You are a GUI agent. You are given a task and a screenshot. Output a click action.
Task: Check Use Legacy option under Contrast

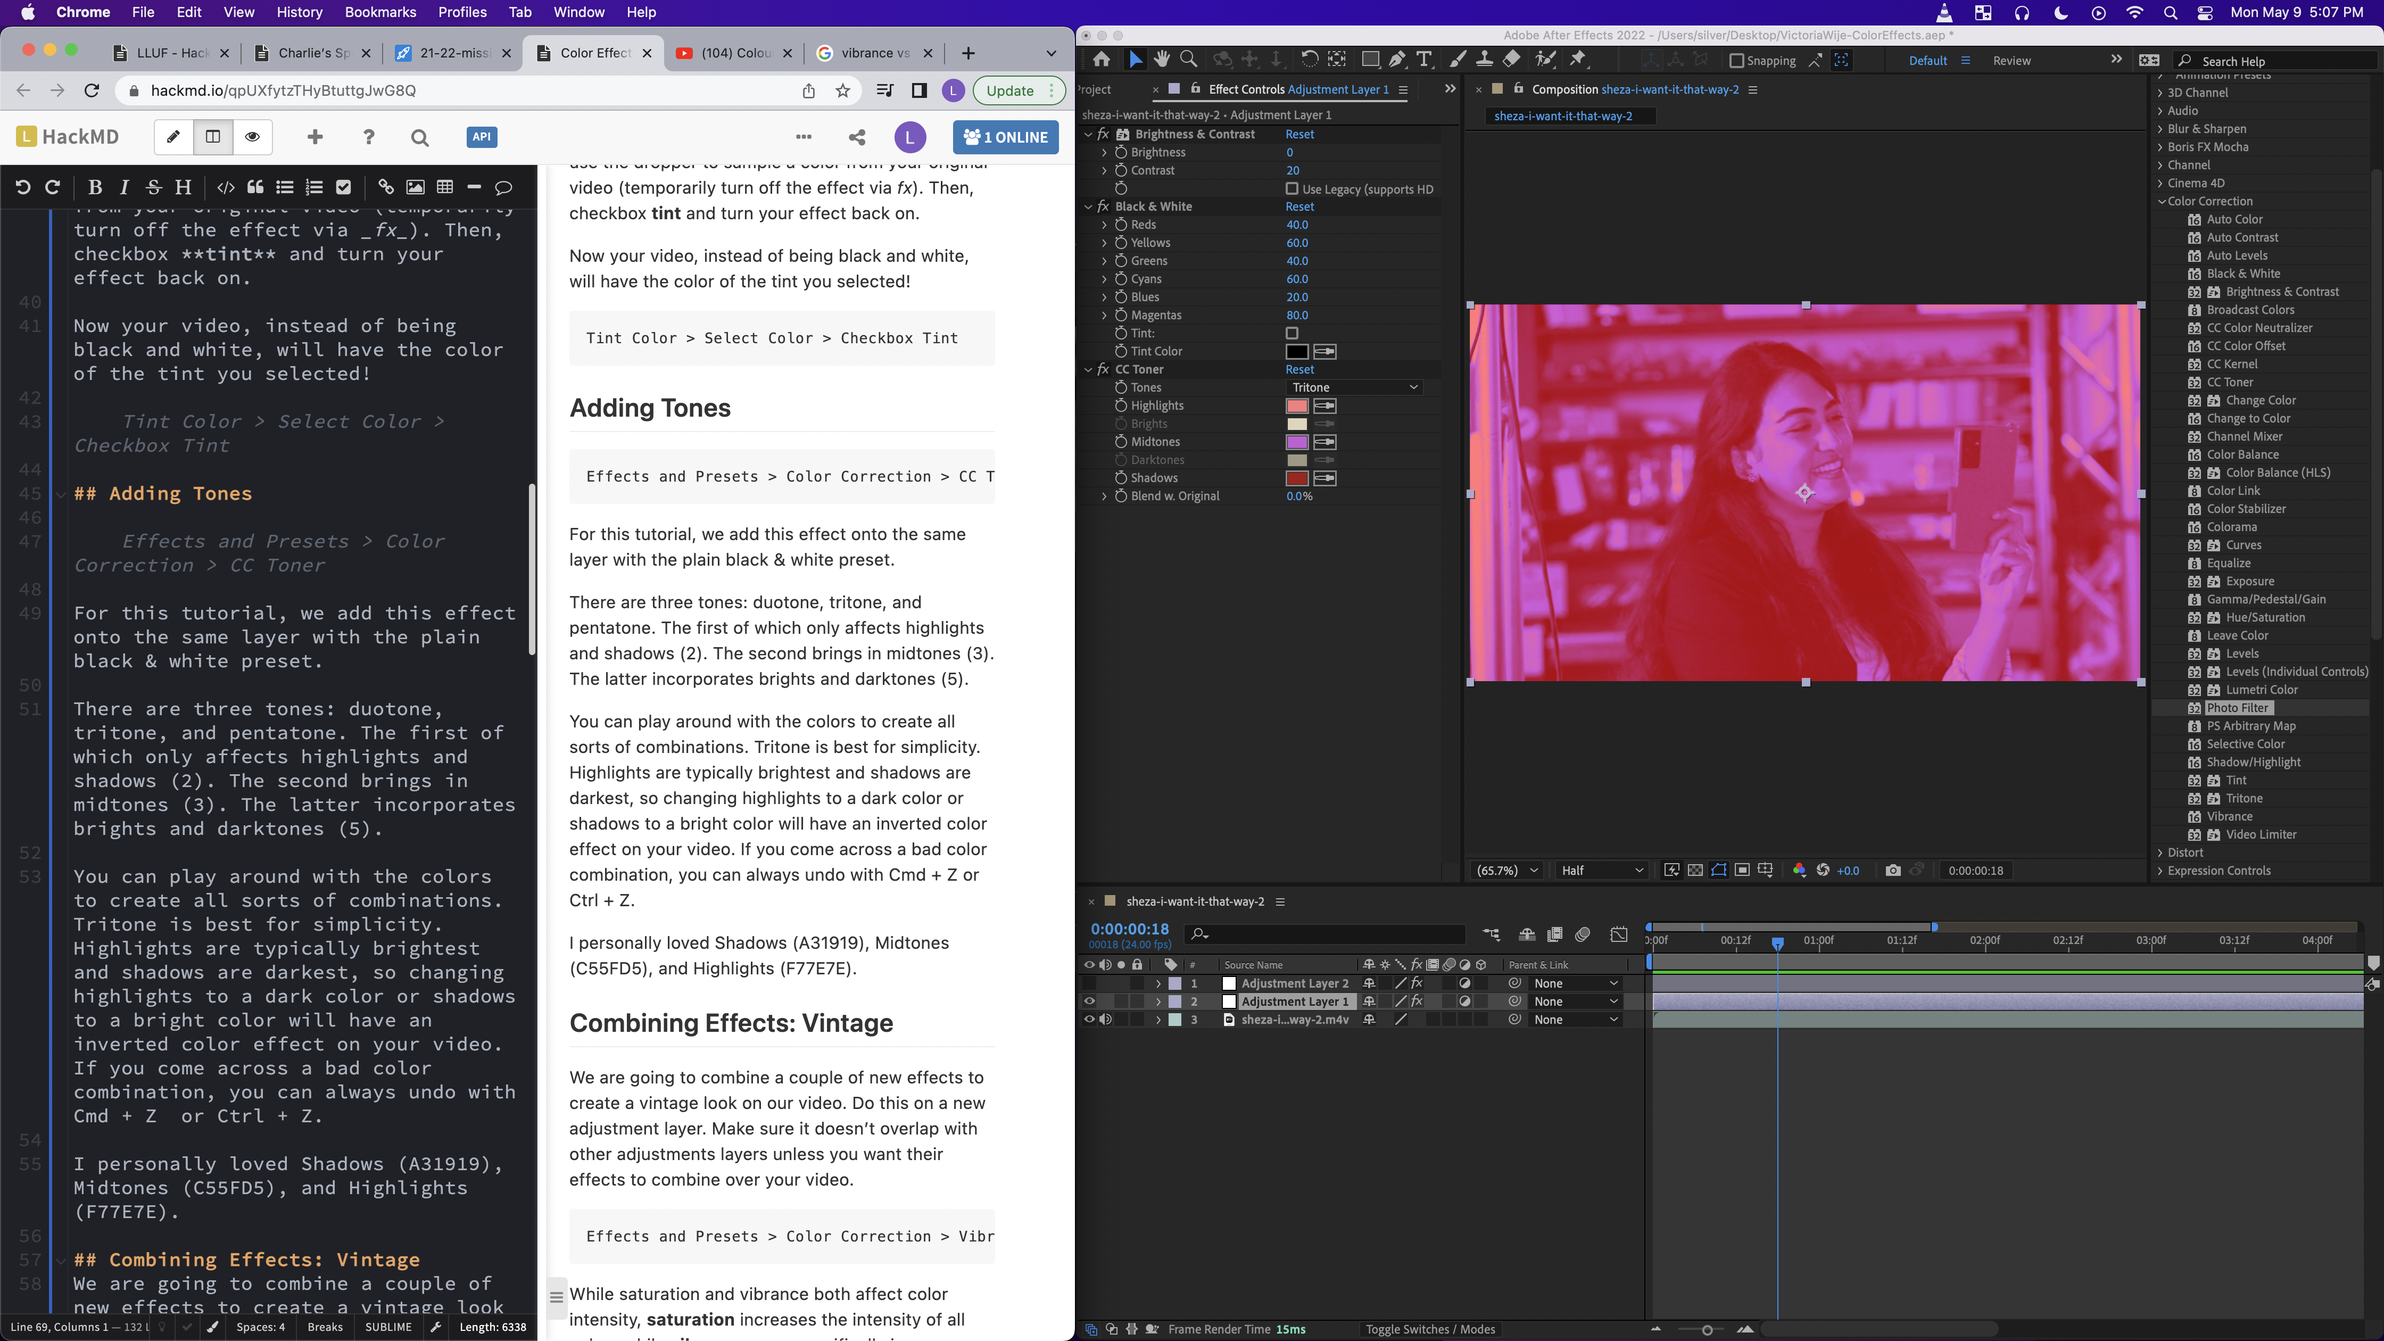coord(1292,189)
